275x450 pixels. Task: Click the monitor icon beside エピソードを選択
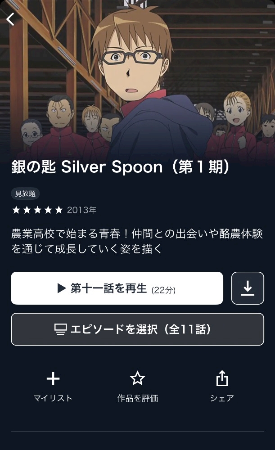tap(61, 329)
